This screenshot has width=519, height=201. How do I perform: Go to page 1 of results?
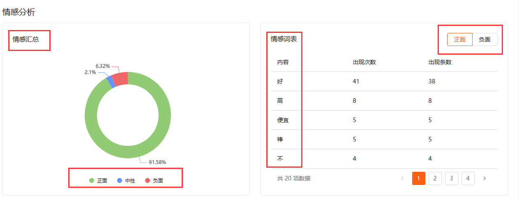[x=418, y=178]
